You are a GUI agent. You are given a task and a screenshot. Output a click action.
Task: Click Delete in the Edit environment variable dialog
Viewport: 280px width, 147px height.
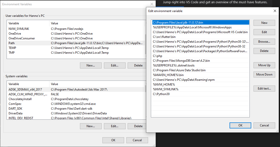(264, 51)
